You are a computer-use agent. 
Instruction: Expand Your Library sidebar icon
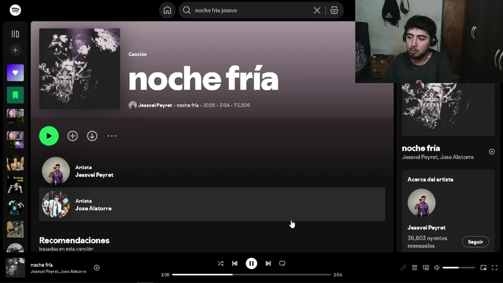point(15,34)
